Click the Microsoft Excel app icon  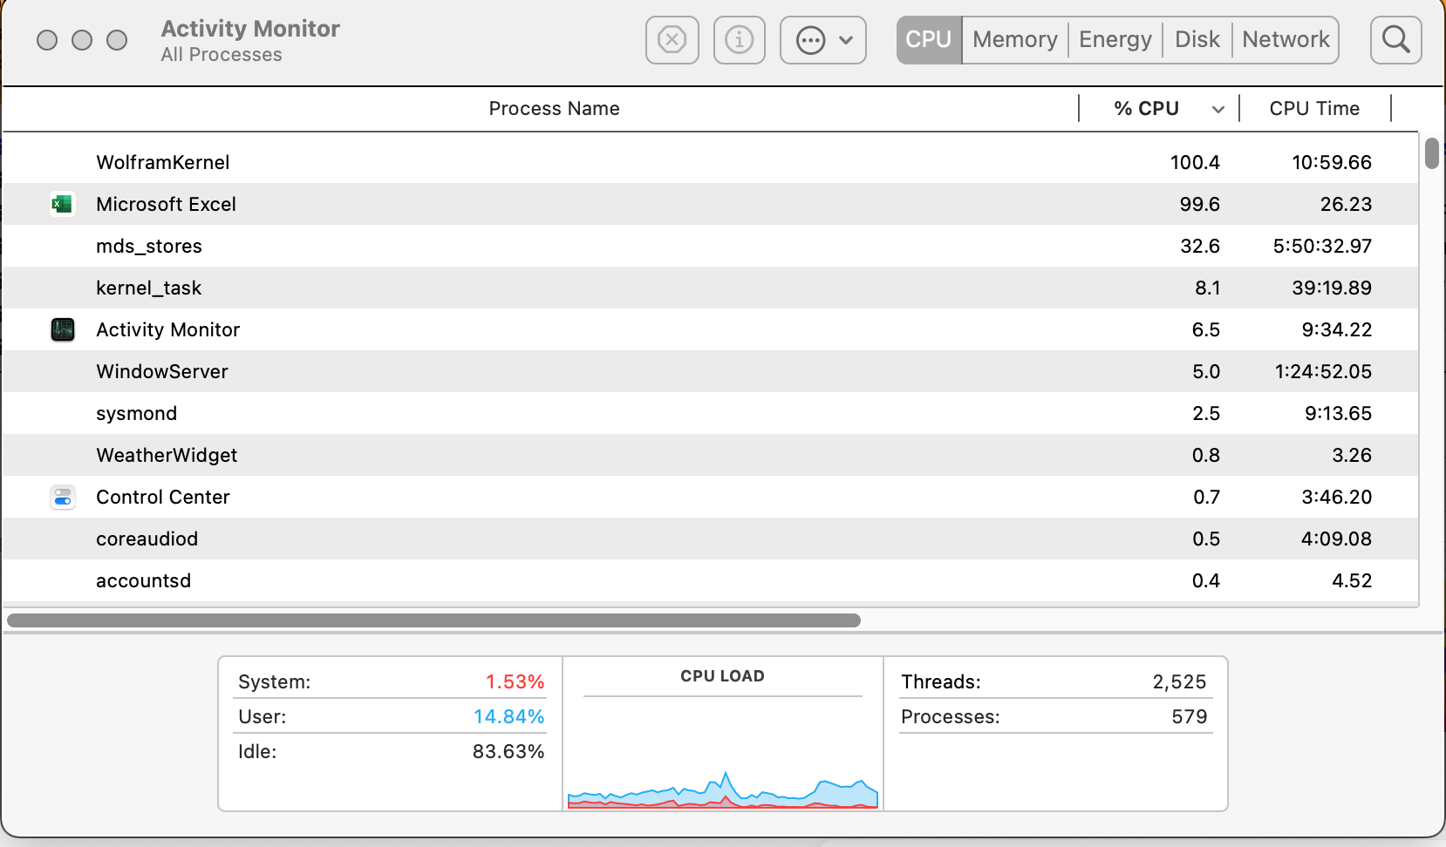pos(62,204)
